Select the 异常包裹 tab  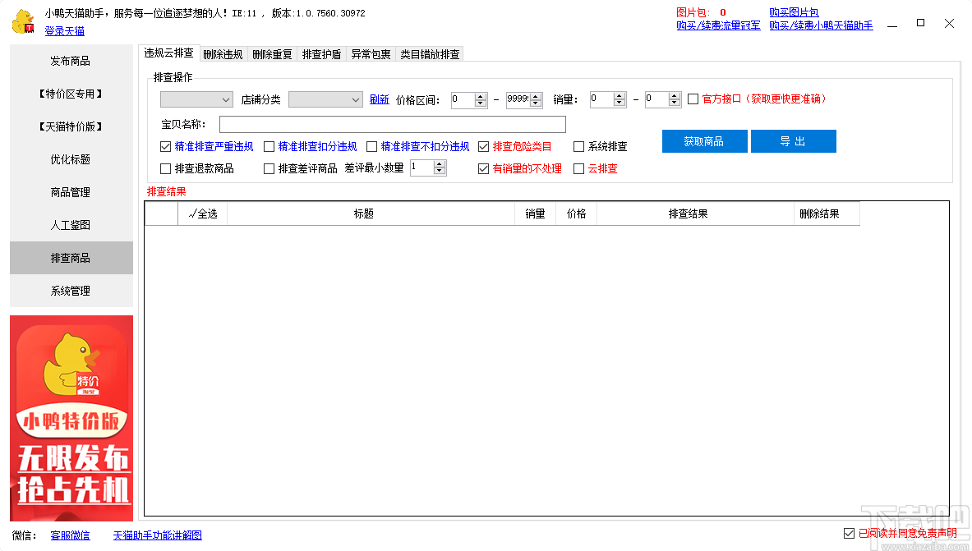pos(371,54)
